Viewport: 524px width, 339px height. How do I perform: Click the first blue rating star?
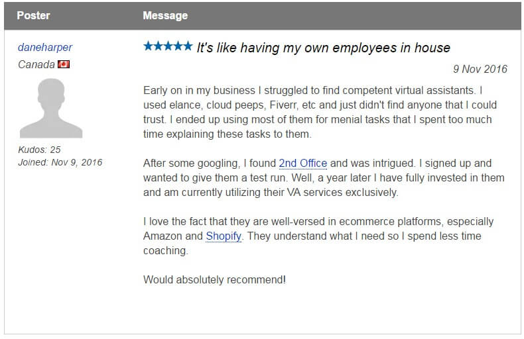pyautogui.click(x=149, y=46)
